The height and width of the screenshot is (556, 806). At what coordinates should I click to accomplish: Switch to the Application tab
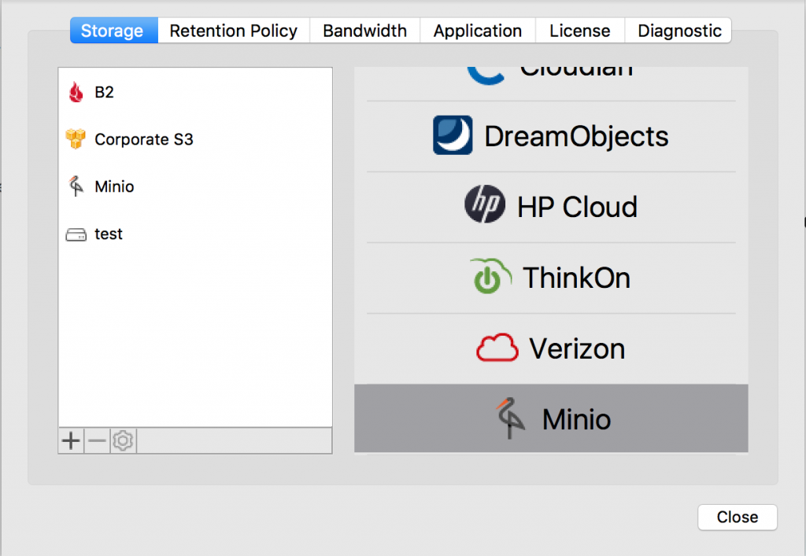tap(478, 31)
